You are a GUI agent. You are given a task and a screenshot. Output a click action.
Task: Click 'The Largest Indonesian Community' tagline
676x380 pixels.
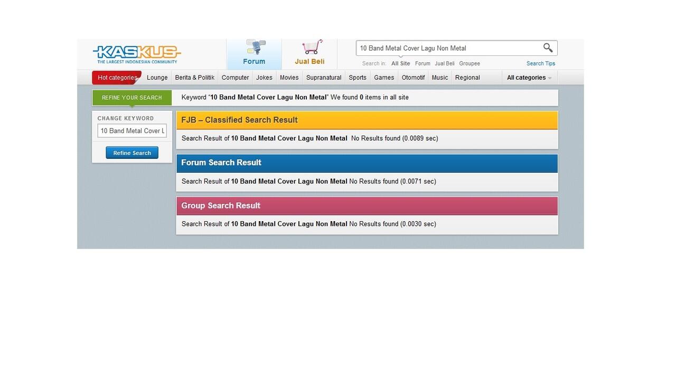pos(137,62)
